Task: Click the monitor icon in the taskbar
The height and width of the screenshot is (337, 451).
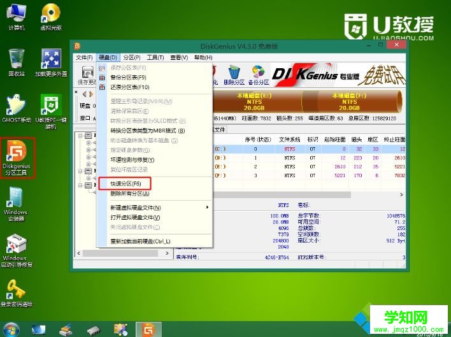Action: 39,329
